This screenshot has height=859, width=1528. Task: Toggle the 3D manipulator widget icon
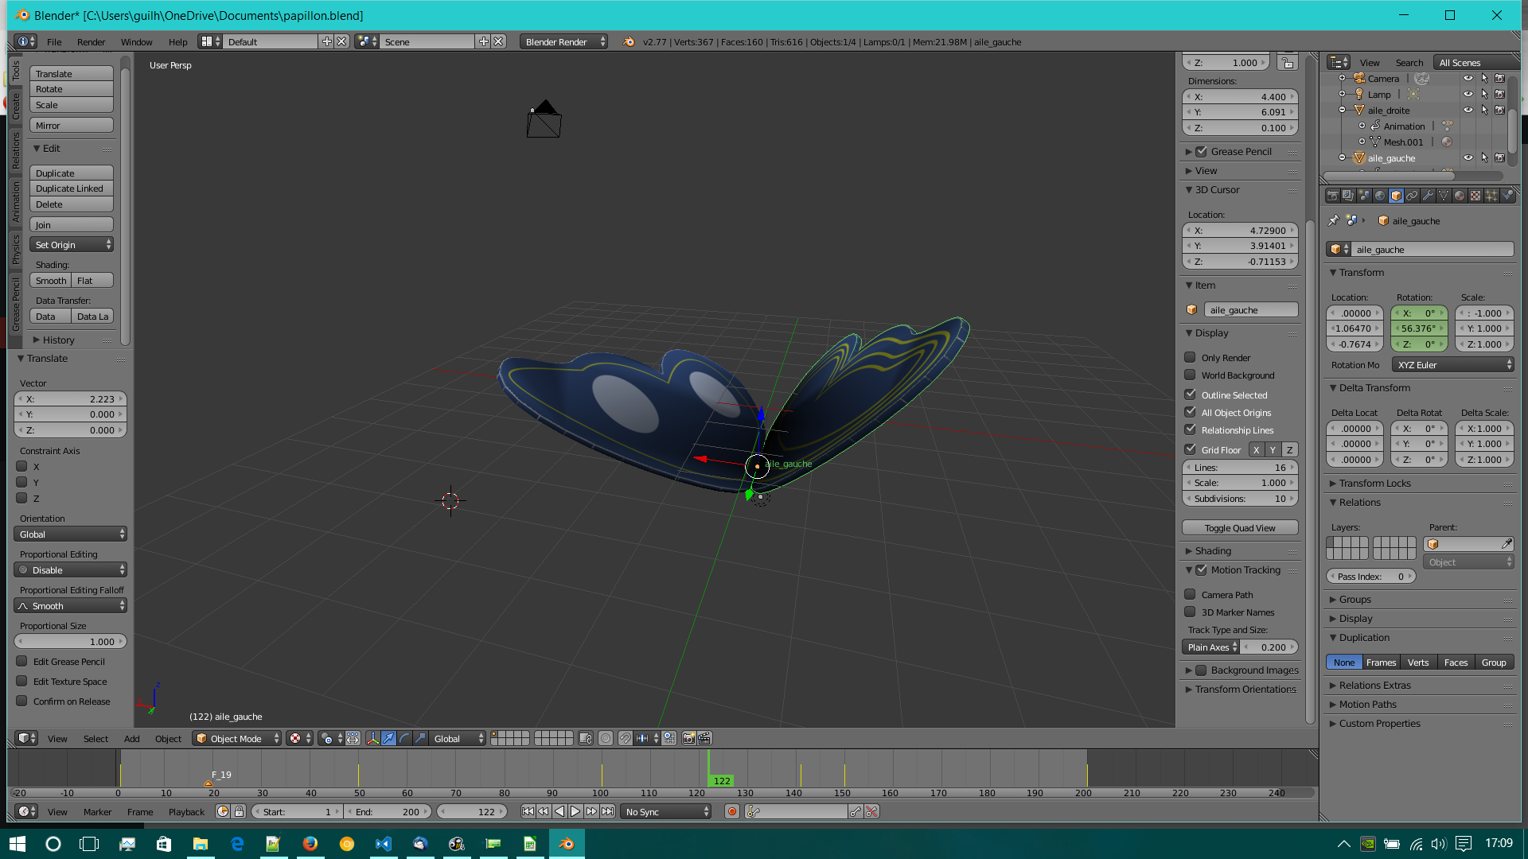coord(372,738)
